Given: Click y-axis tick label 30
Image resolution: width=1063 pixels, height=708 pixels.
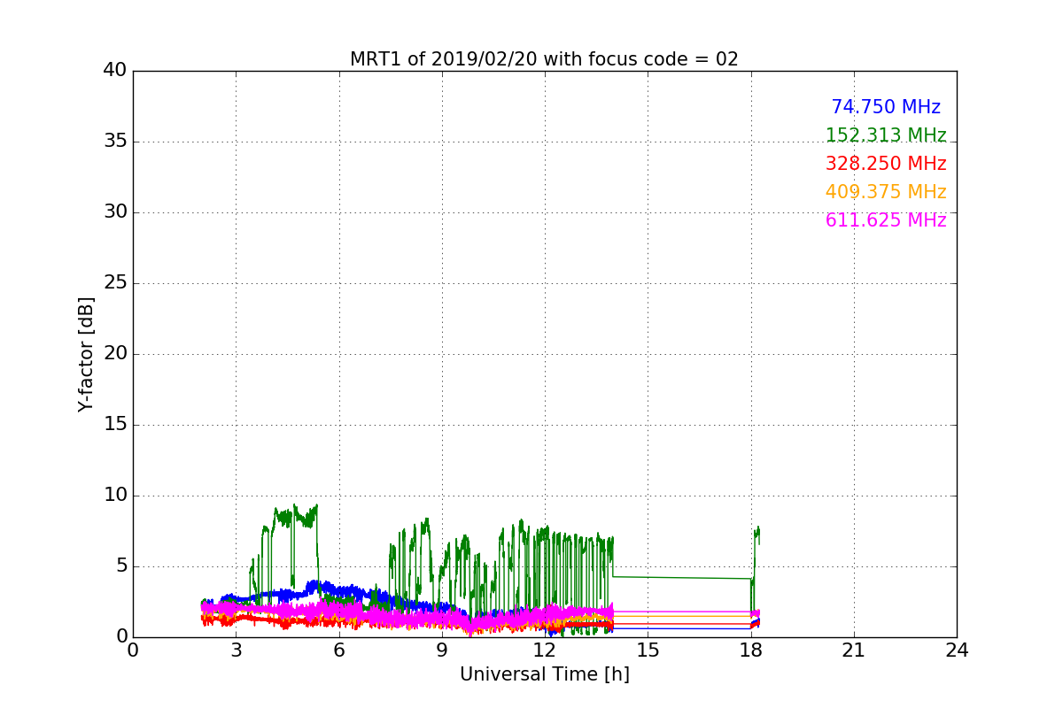Looking at the screenshot, I should tap(114, 212).
